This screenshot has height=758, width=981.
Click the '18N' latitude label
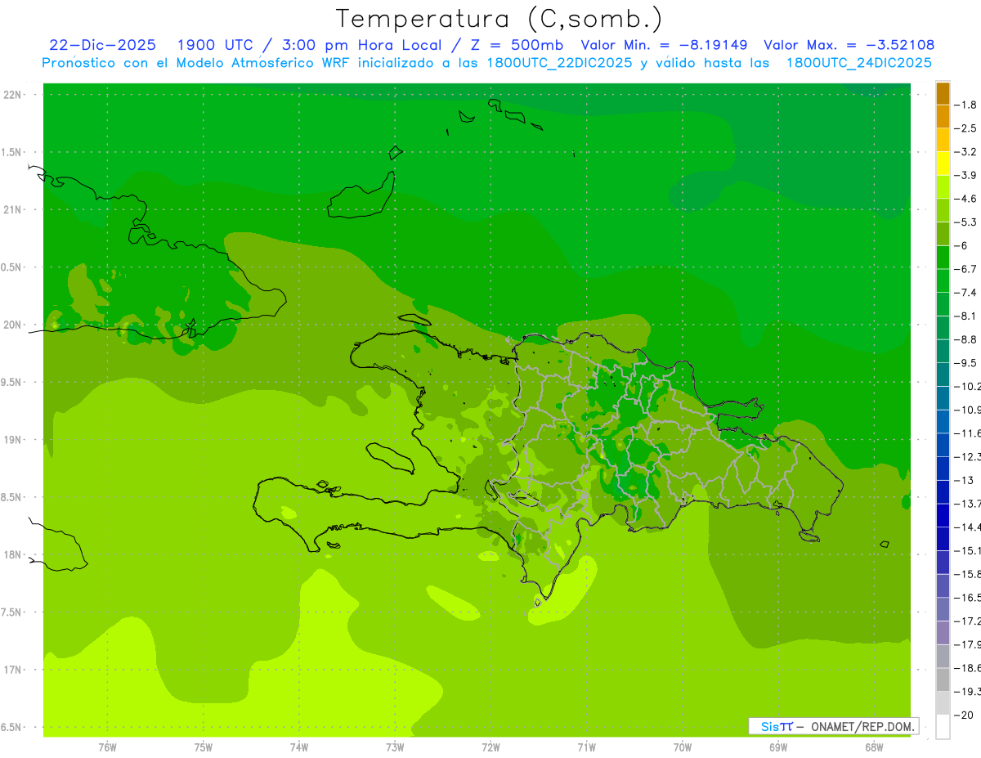click(12, 555)
